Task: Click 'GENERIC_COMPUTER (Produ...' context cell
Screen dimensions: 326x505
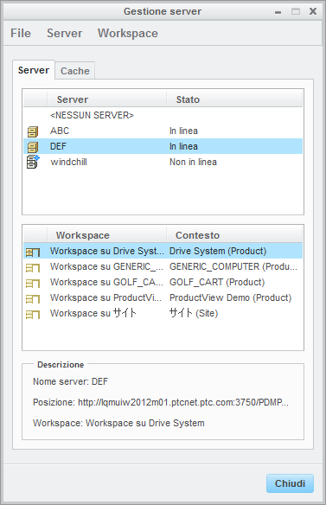Action: [233, 266]
